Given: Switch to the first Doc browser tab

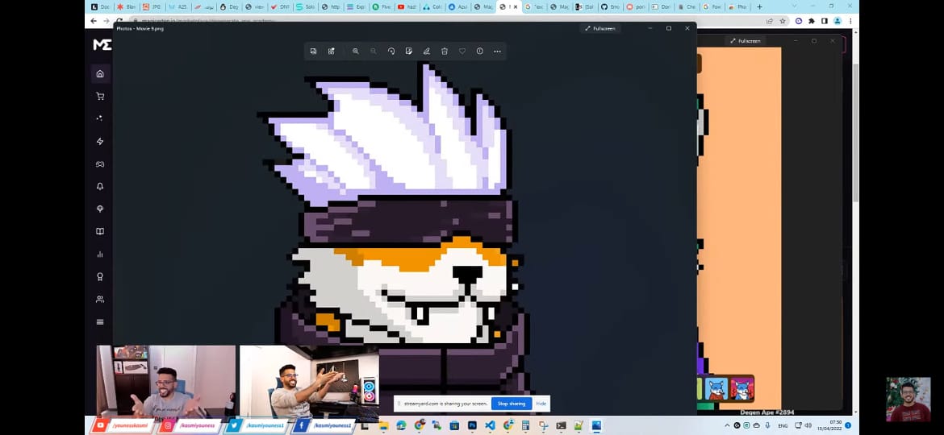Looking at the screenshot, I should 101,6.
